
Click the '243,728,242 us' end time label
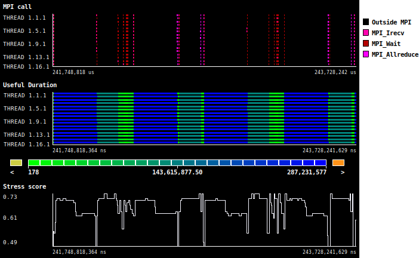[335, 72]
